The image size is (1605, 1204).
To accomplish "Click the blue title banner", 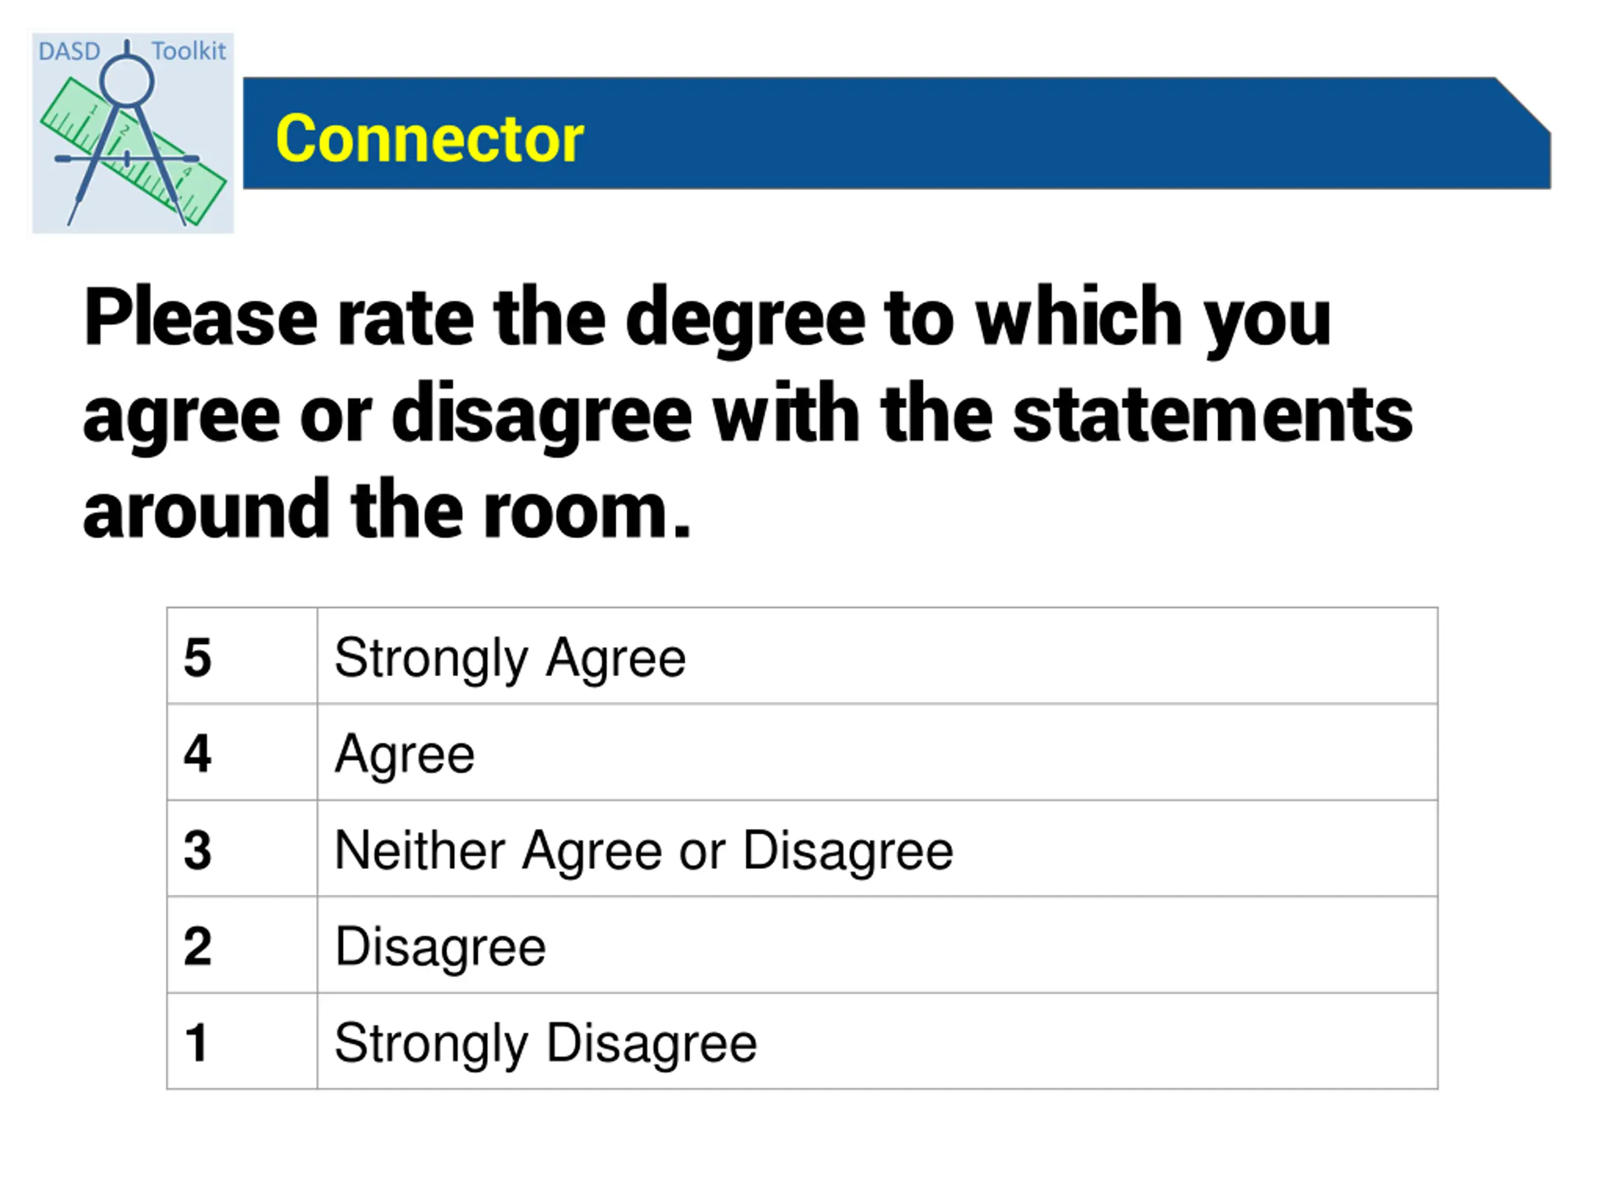I will pos(897,134).
